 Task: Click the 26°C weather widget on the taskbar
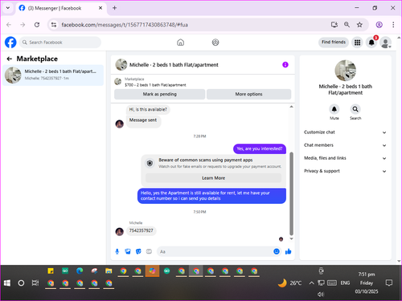(289, 283)
